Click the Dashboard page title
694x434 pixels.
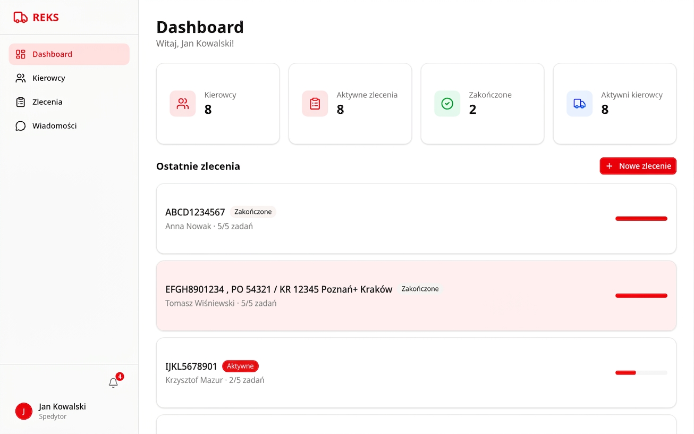[x=200, y=27]
